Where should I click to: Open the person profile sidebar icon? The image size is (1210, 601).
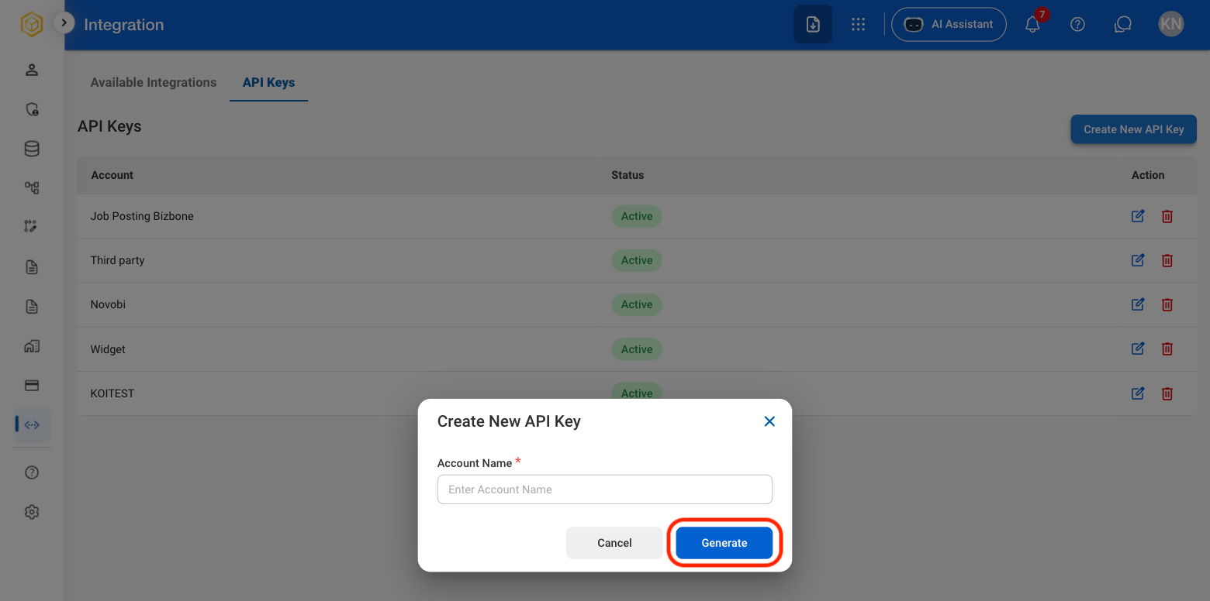click(x=32, y=70)
